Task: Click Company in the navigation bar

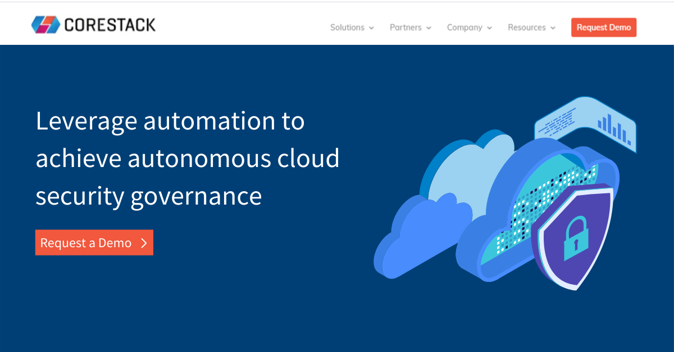Action: pos(464,27)
